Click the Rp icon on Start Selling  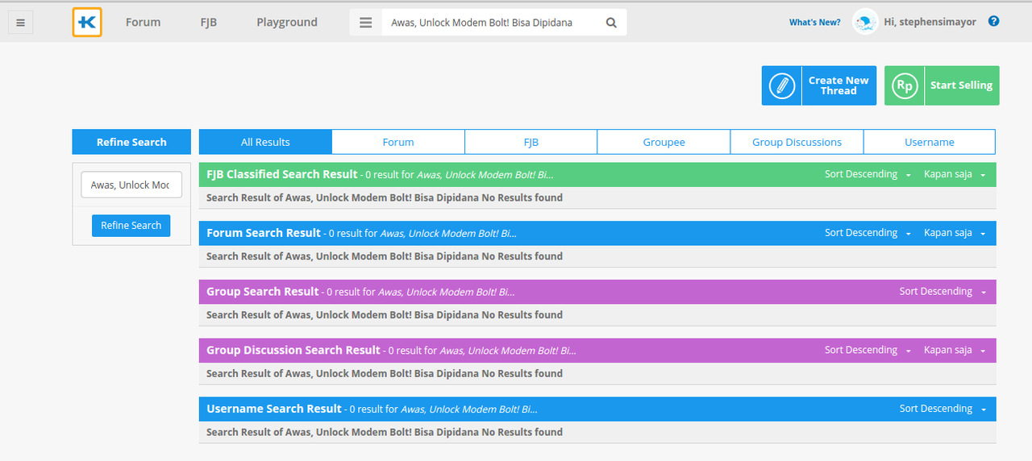click(x=905, y=85)
